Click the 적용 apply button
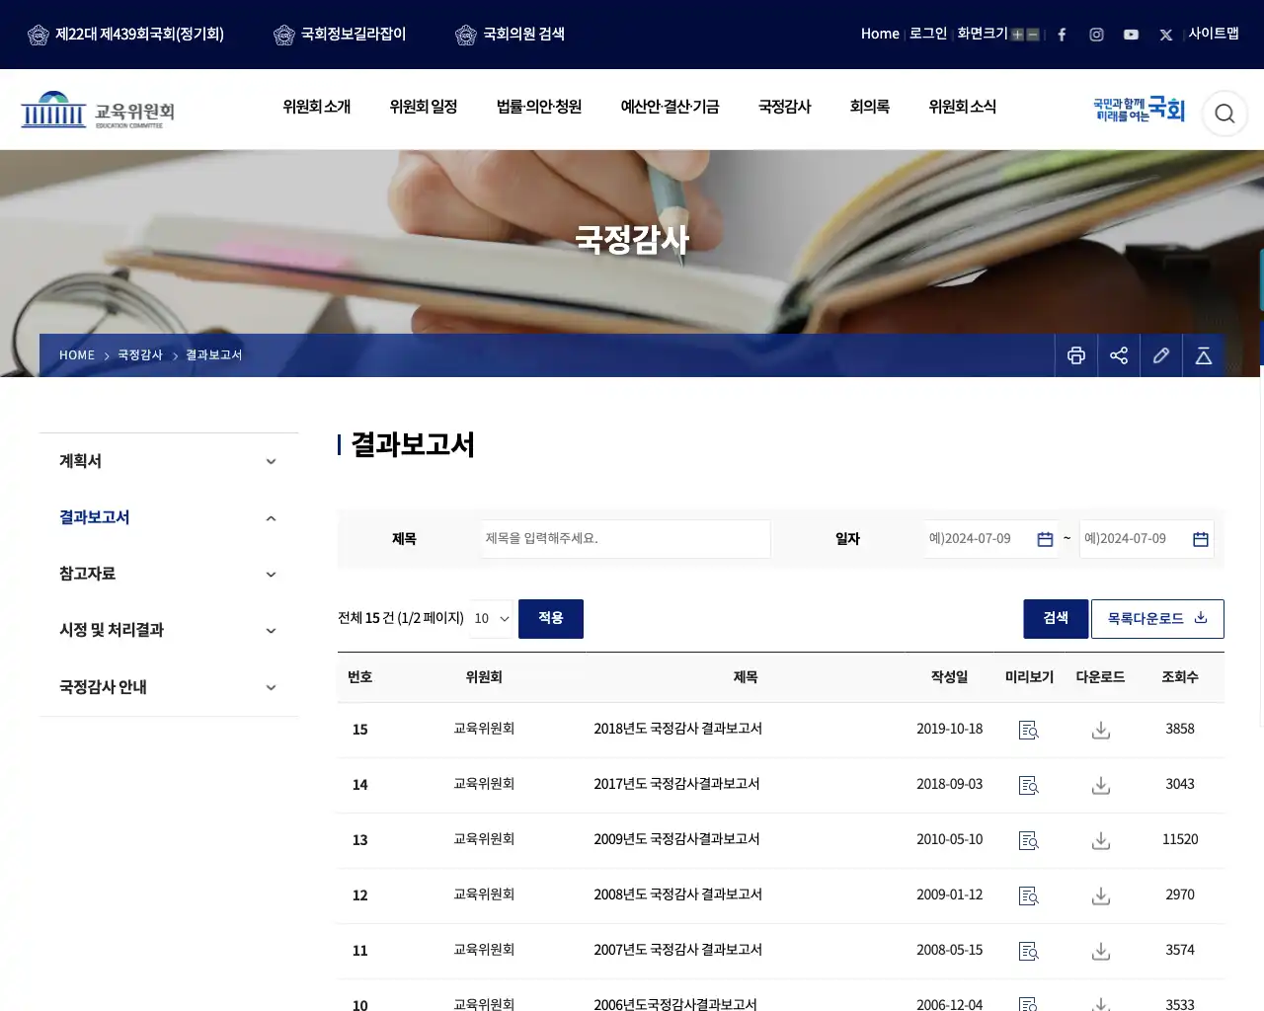The height and width of the screenshot is (1011, 1264). click(551, 619)
